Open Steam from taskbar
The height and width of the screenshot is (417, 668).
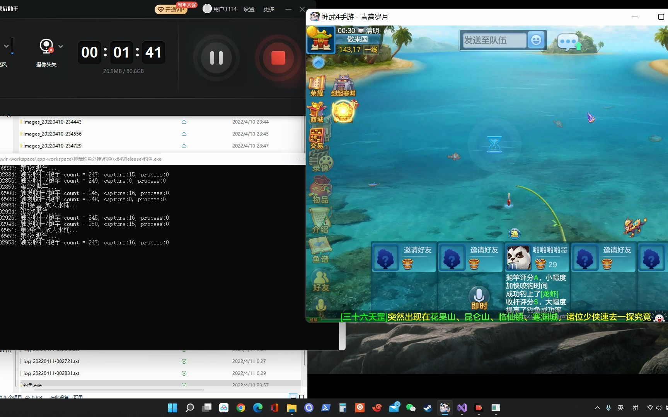coord(428,408)
